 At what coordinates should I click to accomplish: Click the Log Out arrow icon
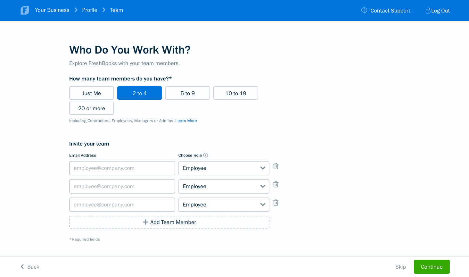(428, 11)
